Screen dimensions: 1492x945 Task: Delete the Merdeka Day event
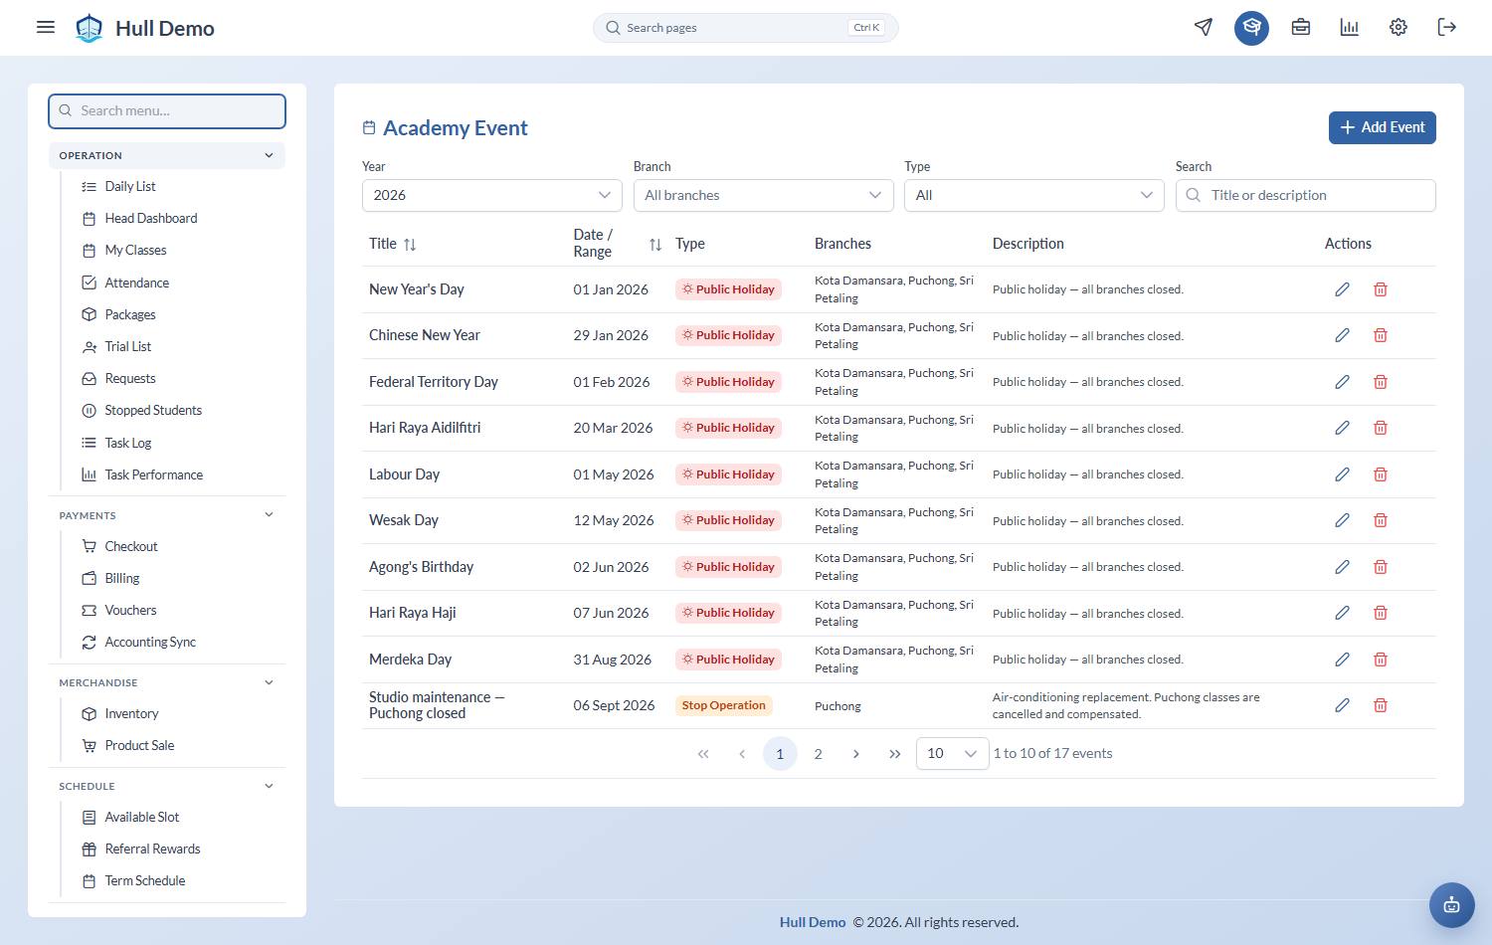pyautogui.click(x=1381, y=660)
